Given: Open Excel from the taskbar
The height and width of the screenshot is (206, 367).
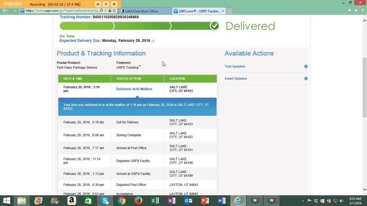Looking at the screenshot, I should tap(155, 201).
